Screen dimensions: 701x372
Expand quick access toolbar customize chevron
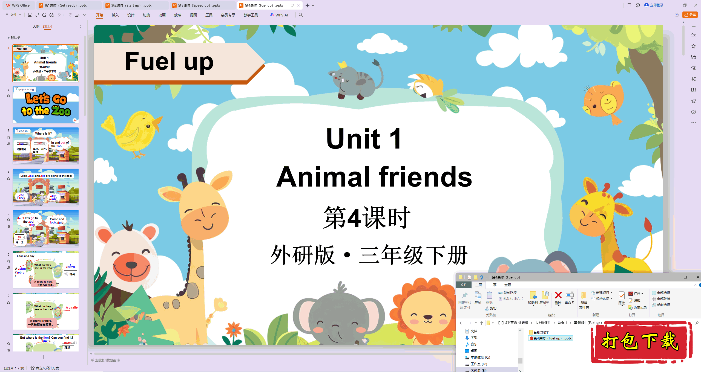[x=84, y=15]
